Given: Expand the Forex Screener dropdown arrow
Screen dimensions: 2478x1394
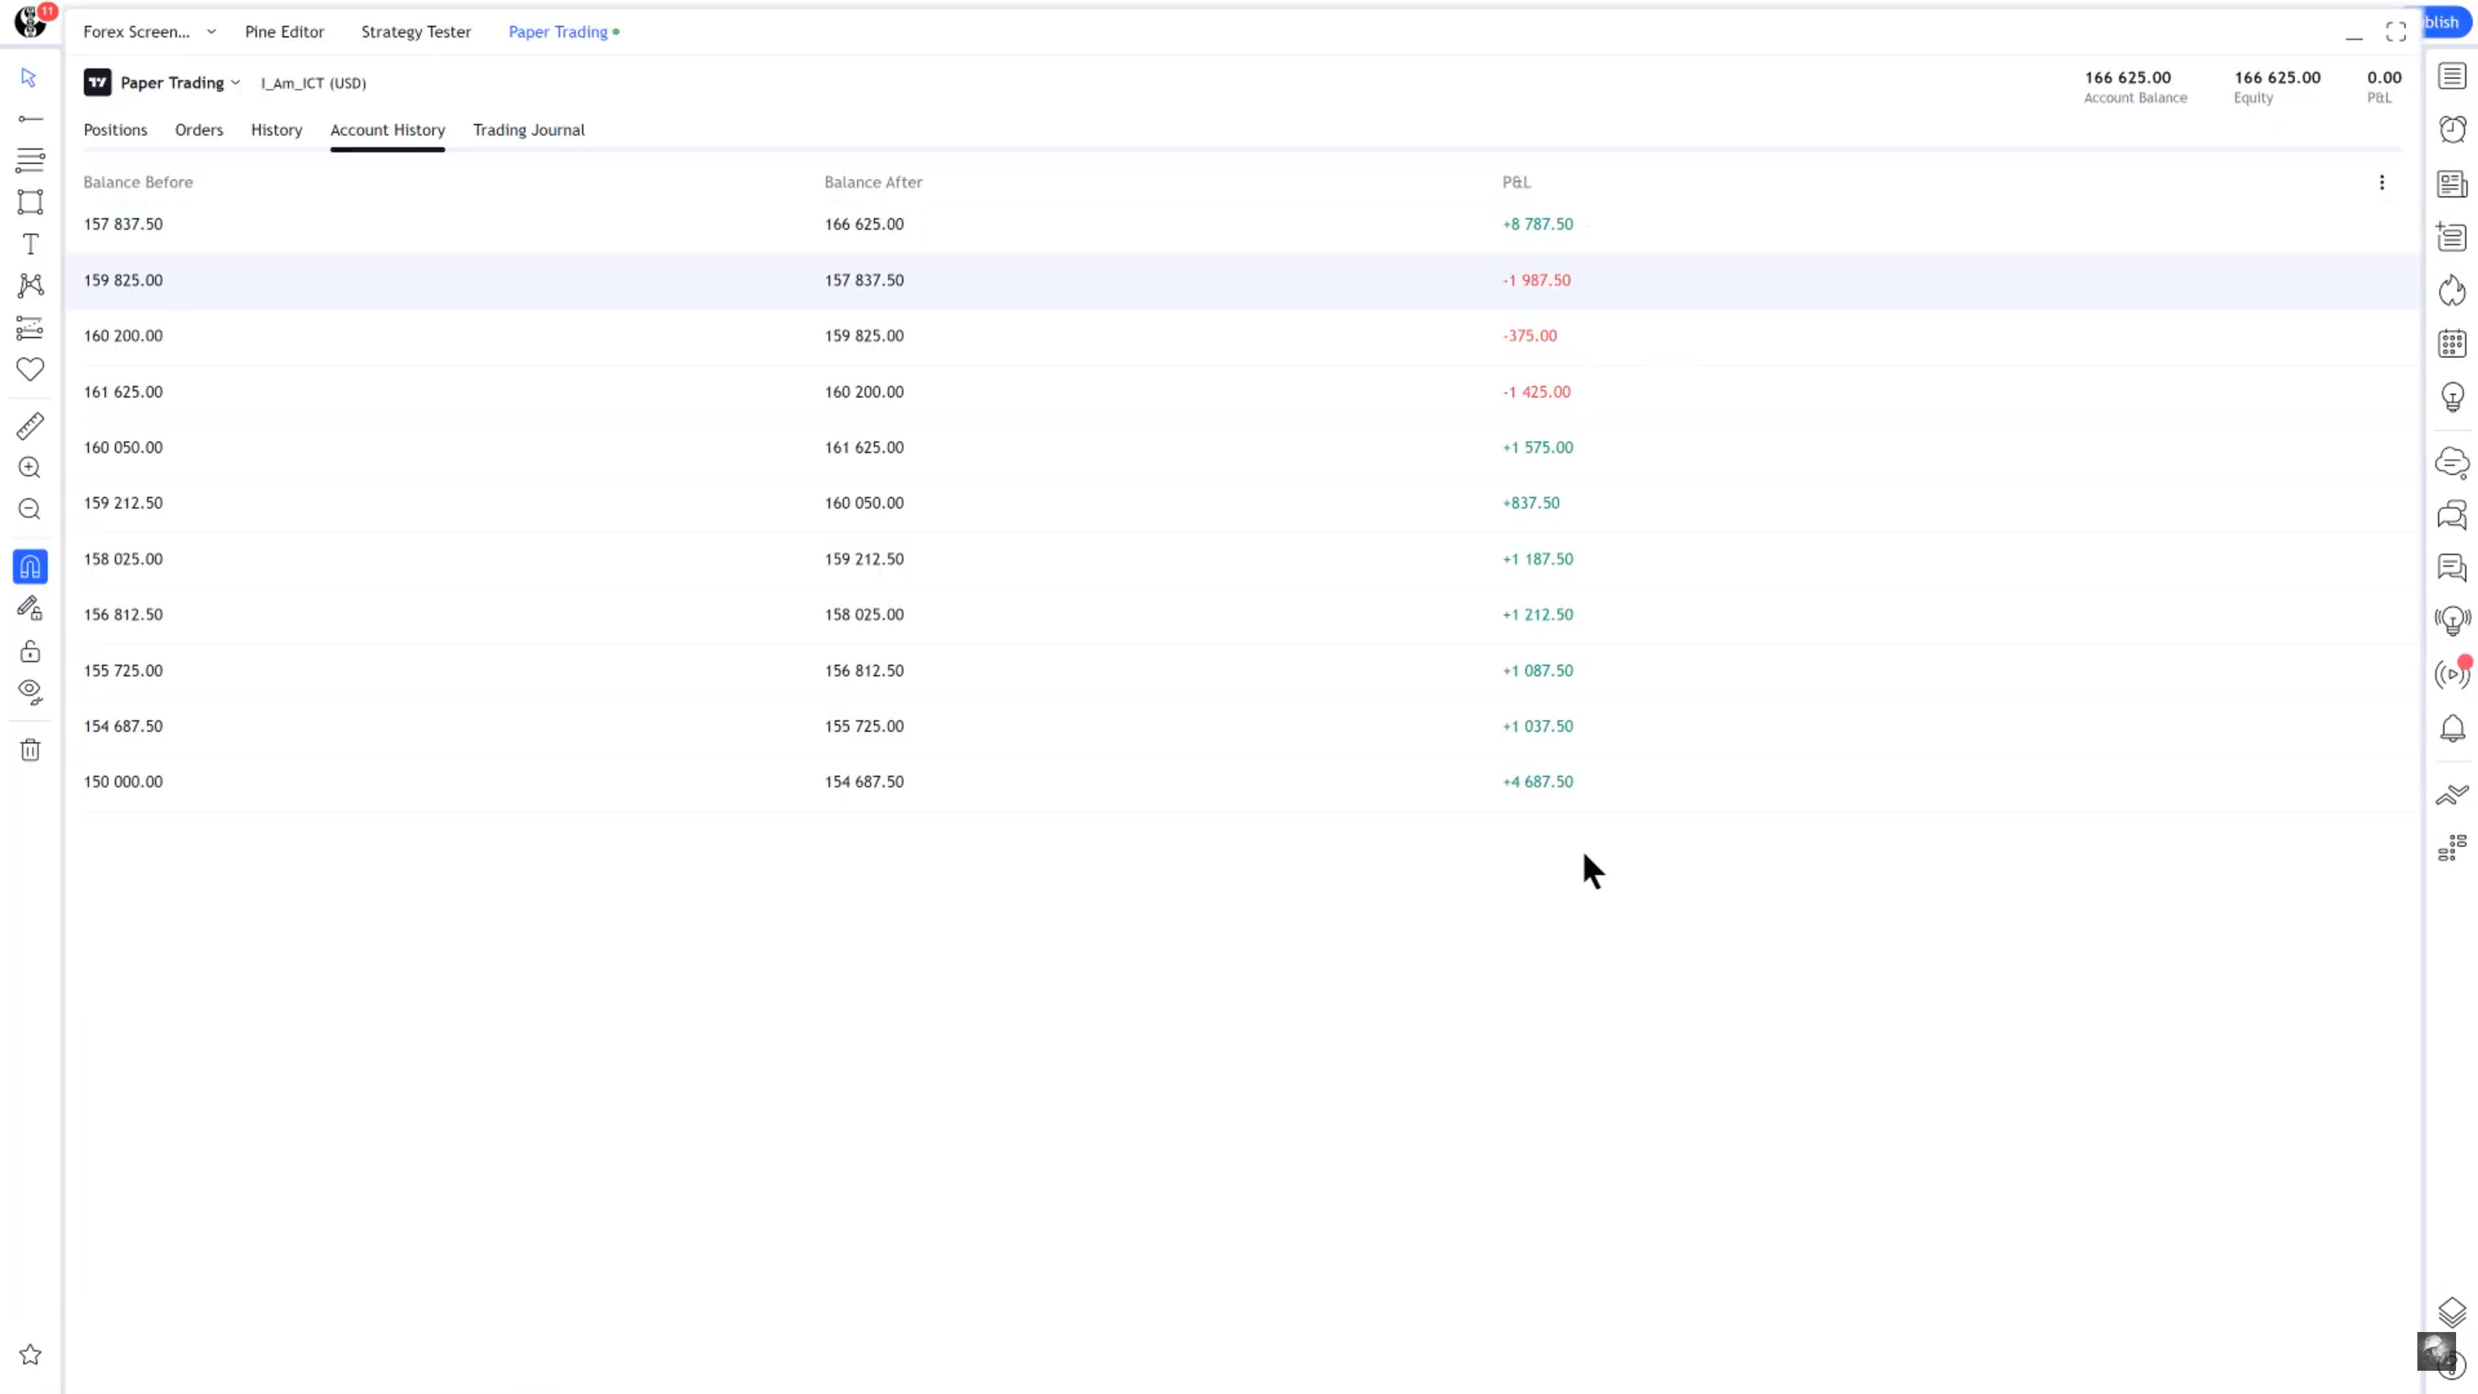Looking at the screenshot, I should [x=212, y=32].
